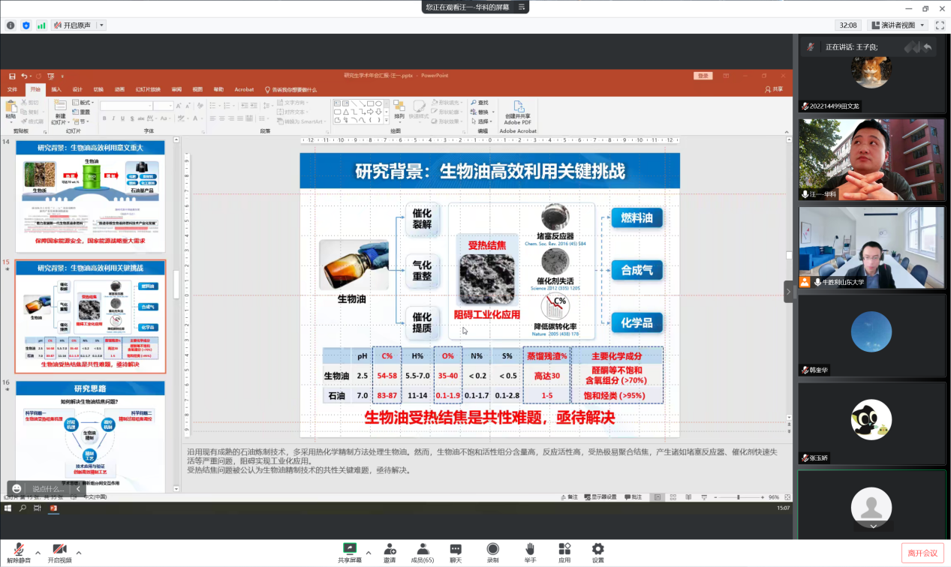
Task: Expand more participants with bottom chevron
Action: point(871,526)
